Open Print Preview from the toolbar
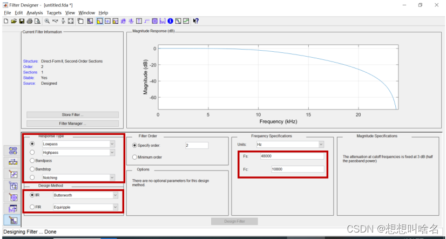The height and width of the screenshot is (239, 446). tap(37, 21)
